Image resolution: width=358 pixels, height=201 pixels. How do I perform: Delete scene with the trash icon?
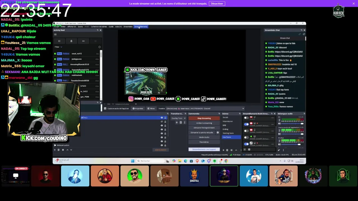[227, 150]
